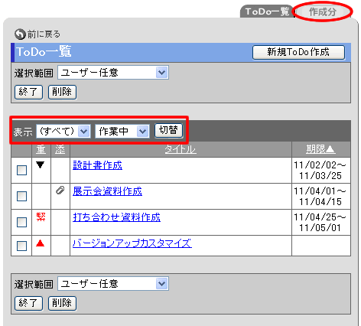Click the black down-triangle priority icon

pyautogui.click(x=41, y=165)
